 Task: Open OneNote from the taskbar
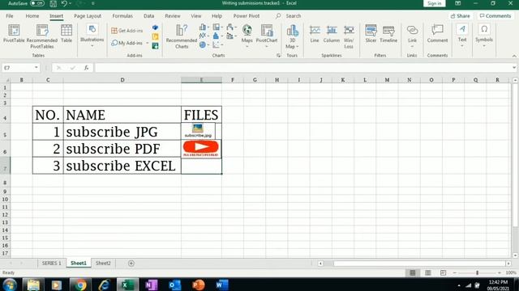[x=151, y=285]
